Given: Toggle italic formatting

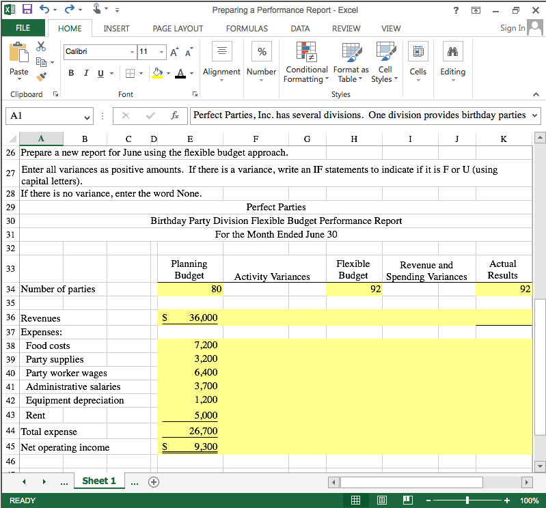Looking at the screenshot, I should tap(86, 73).
